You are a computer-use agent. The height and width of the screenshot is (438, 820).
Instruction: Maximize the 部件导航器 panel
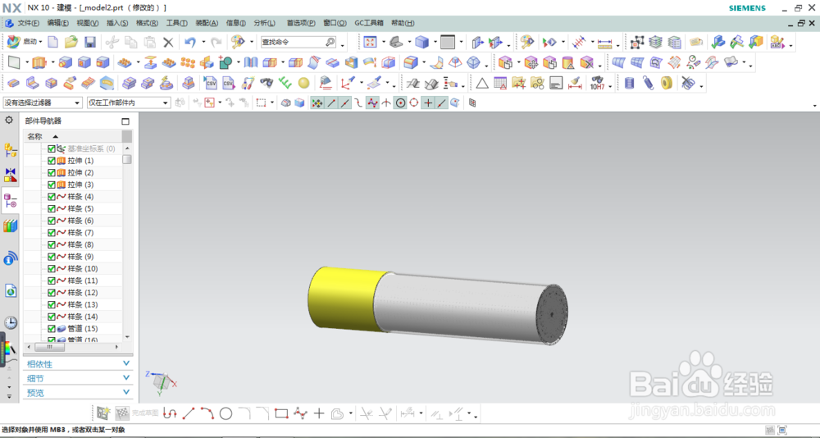point(125,121)
